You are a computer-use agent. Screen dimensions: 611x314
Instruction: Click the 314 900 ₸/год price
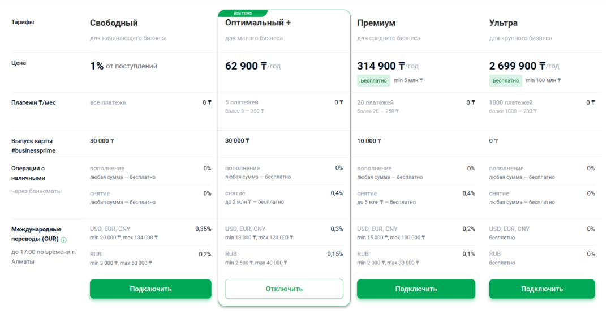click(x=388, y=66)
